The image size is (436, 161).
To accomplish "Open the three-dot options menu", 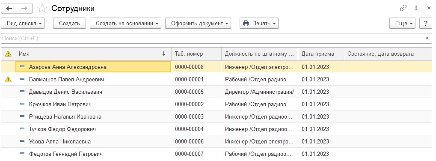I will tap(416, 8).
